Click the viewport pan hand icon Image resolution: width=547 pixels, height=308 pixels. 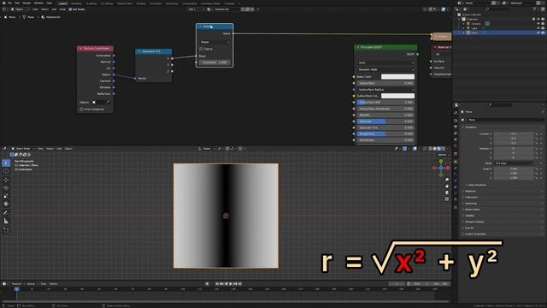tap(447, 187)
